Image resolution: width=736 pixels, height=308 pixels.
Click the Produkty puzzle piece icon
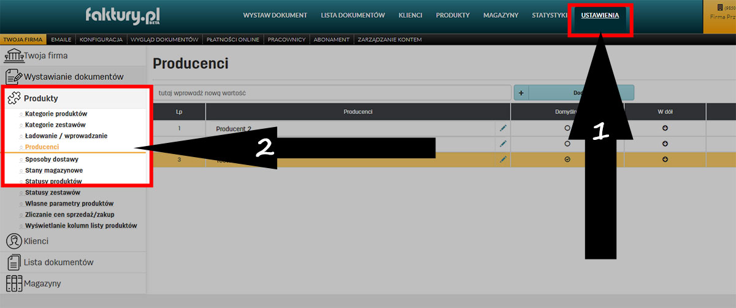click(x=14, y=98)
